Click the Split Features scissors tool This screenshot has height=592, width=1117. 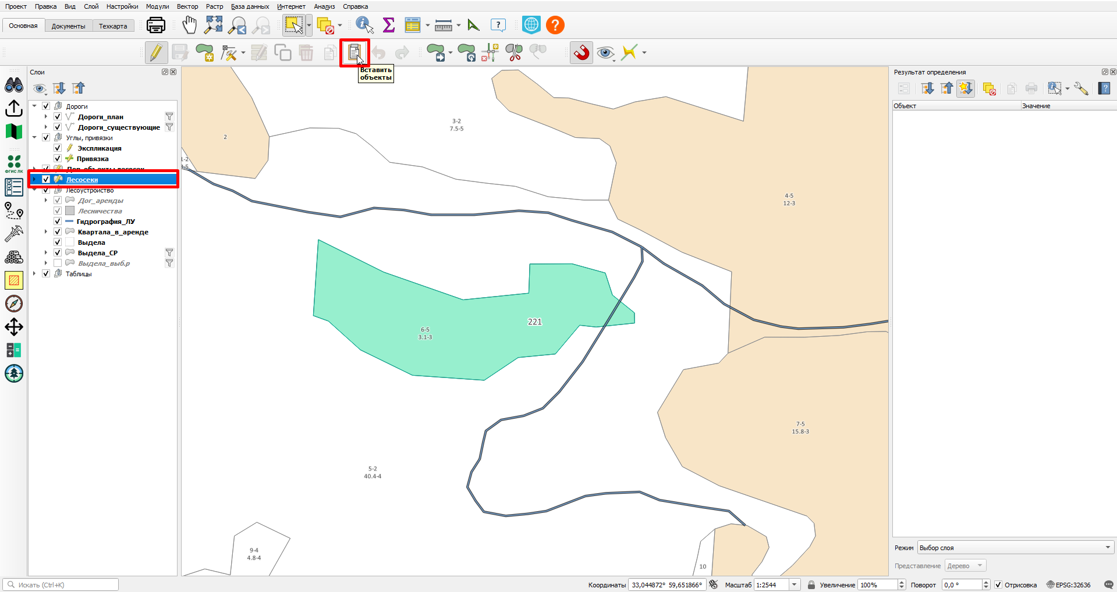click(x=514, y=53)
